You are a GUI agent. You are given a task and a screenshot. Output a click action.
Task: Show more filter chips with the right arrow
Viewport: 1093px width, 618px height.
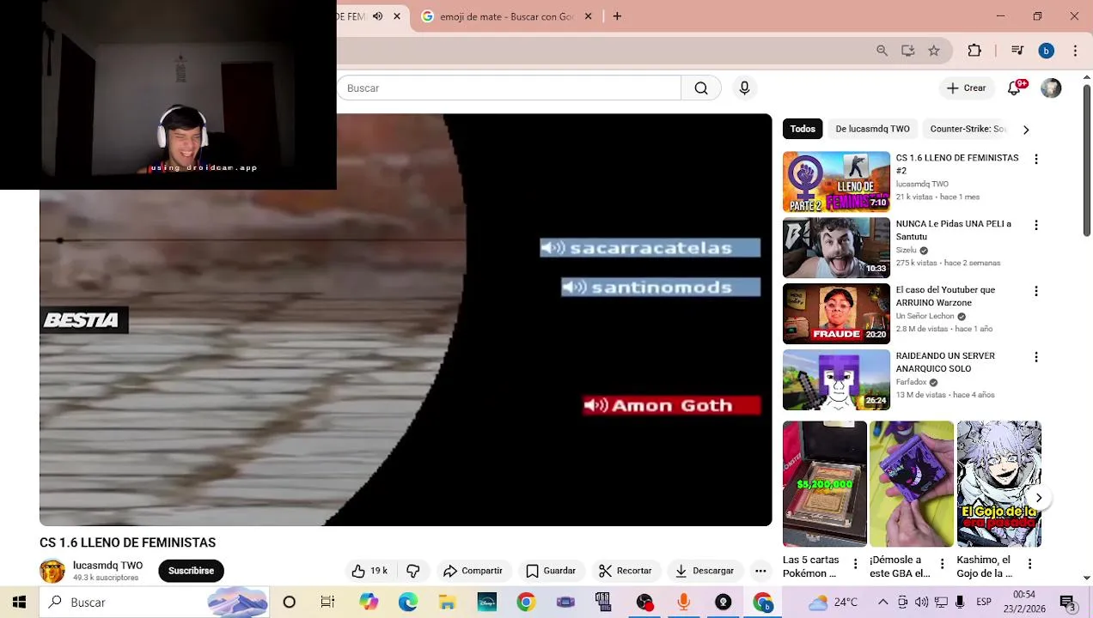point(1025,130)
